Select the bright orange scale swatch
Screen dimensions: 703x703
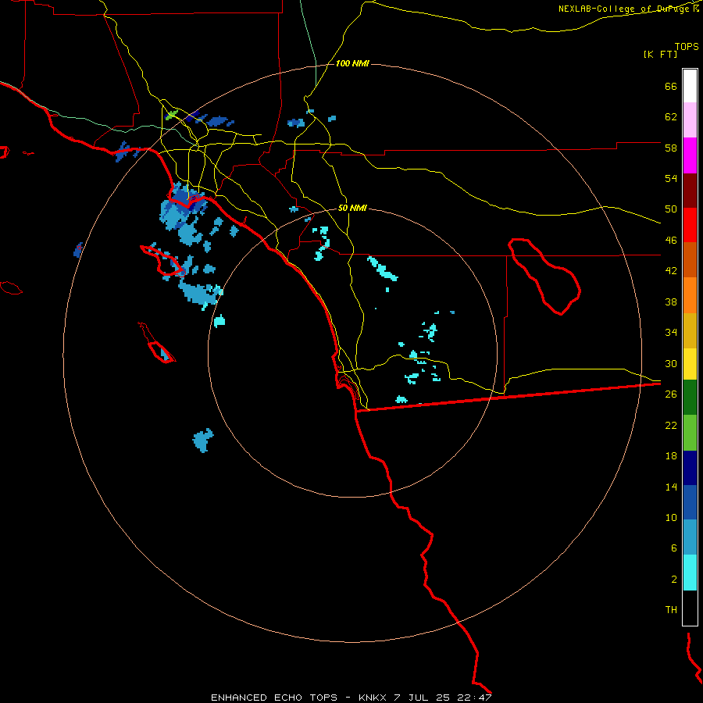[x=690, y=295]
